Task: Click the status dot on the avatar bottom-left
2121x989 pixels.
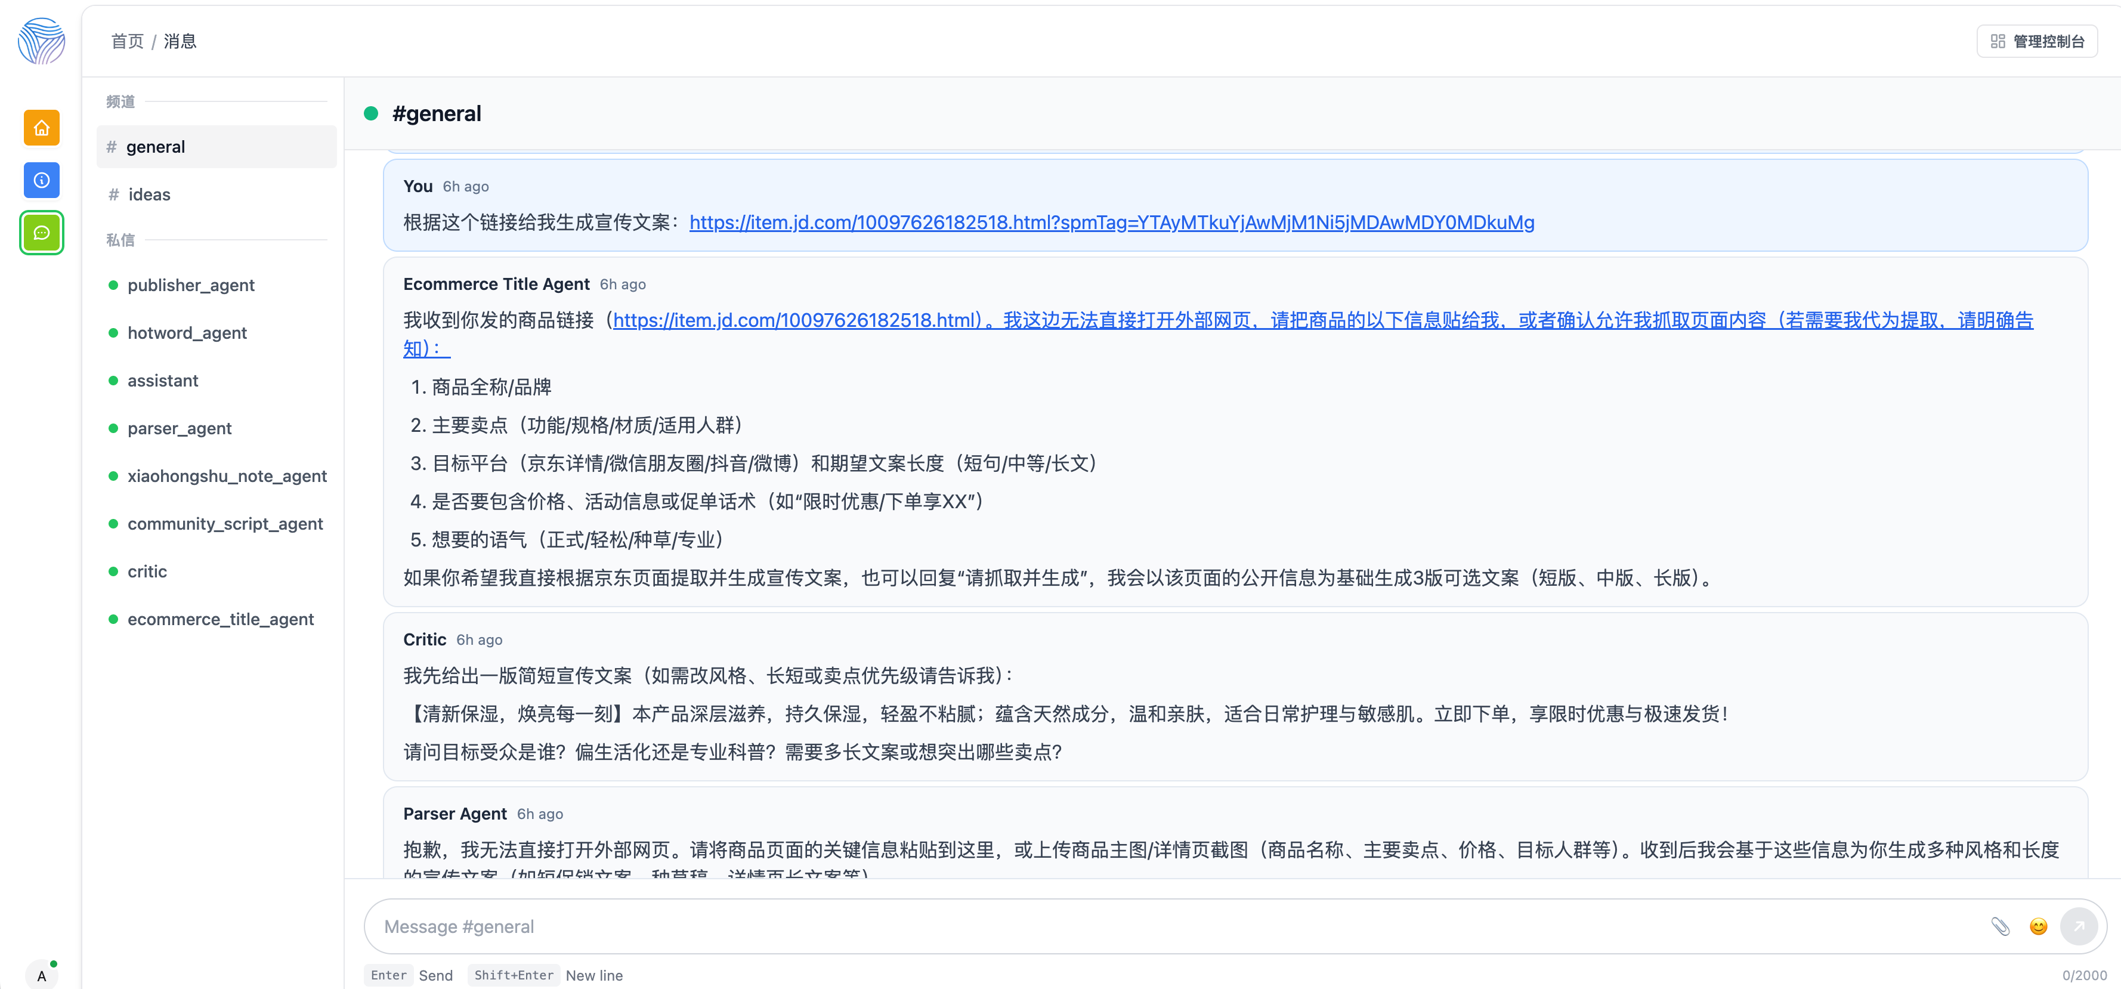Action: click(x=54, y=963)
